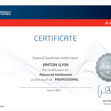Click the 'at the level of' text
This screenshot has height=111, width=111.
point(41,80)
